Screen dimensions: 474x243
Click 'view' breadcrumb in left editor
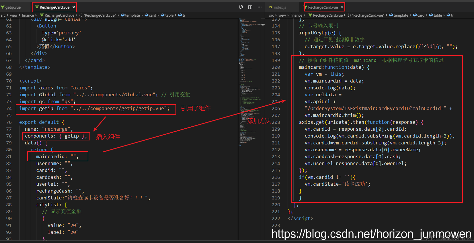point(14,15)
